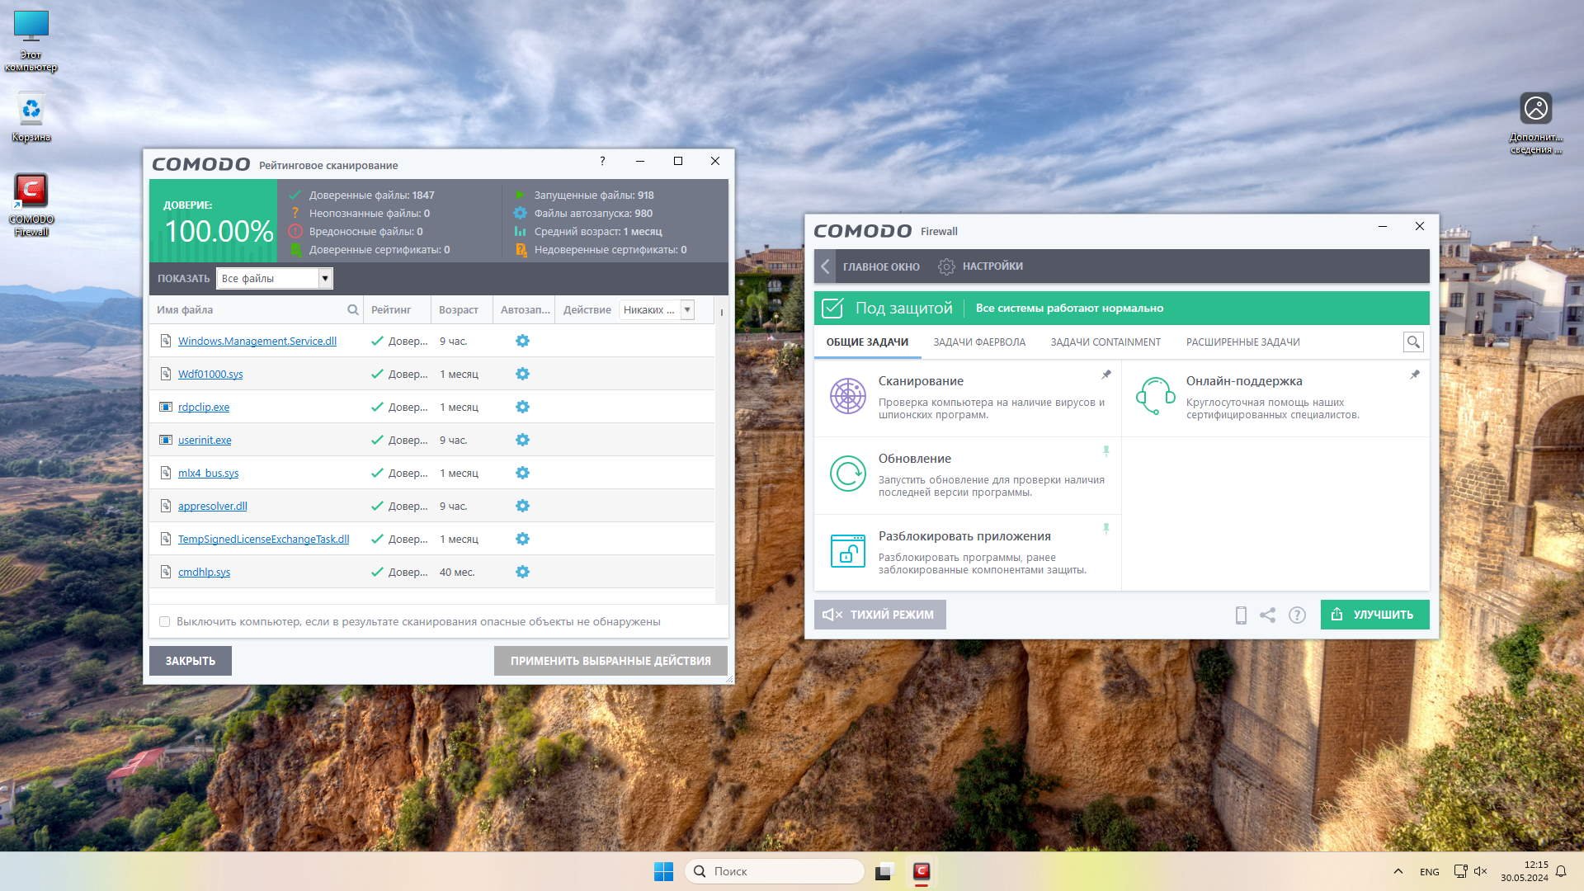1584x891 pixels.
Task: Click the share icon in Firewall footer
Action: point(1268,615)
